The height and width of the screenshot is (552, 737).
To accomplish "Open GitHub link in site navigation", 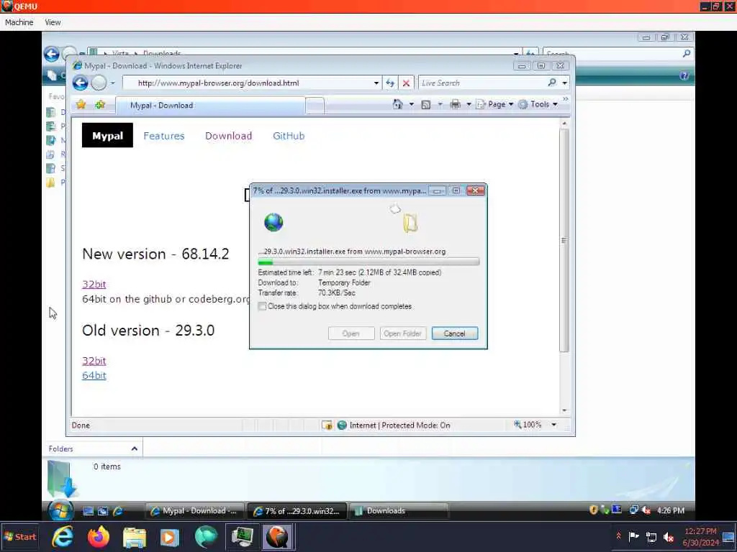I will [289, 136].
